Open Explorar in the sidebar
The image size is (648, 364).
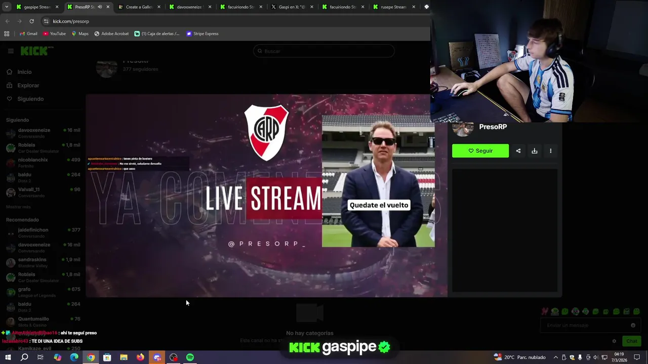click(x=28, y=85)
